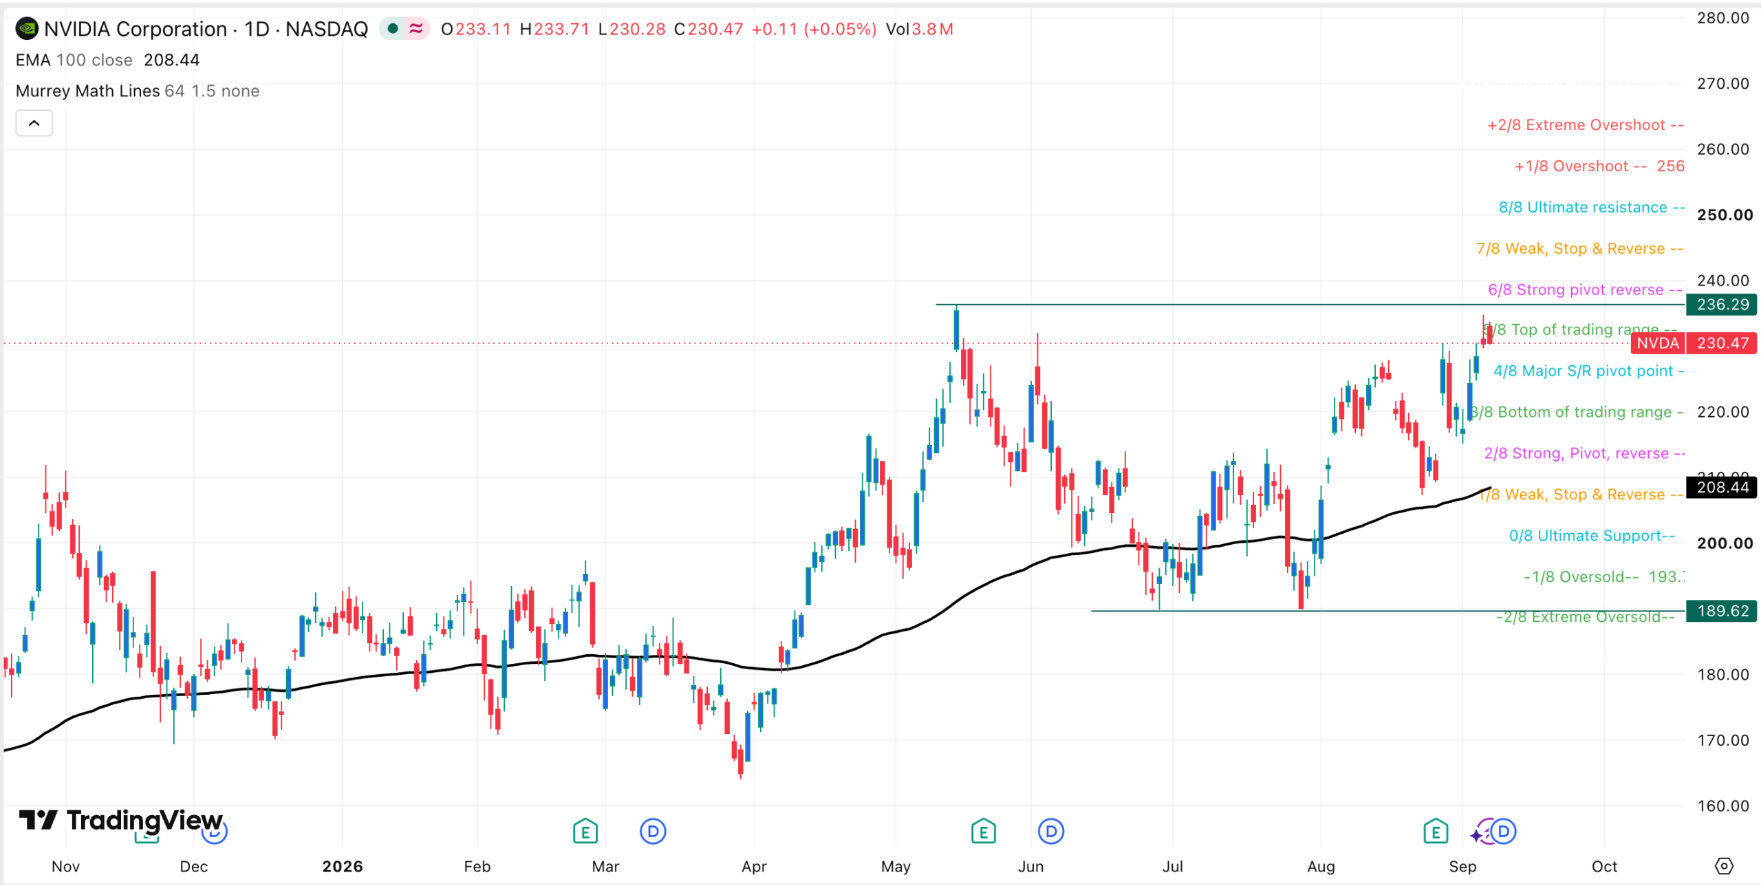Click the purple sparkle marker near September
Viewport: 1761px width, 886px height.
(x=1478, y=834)
